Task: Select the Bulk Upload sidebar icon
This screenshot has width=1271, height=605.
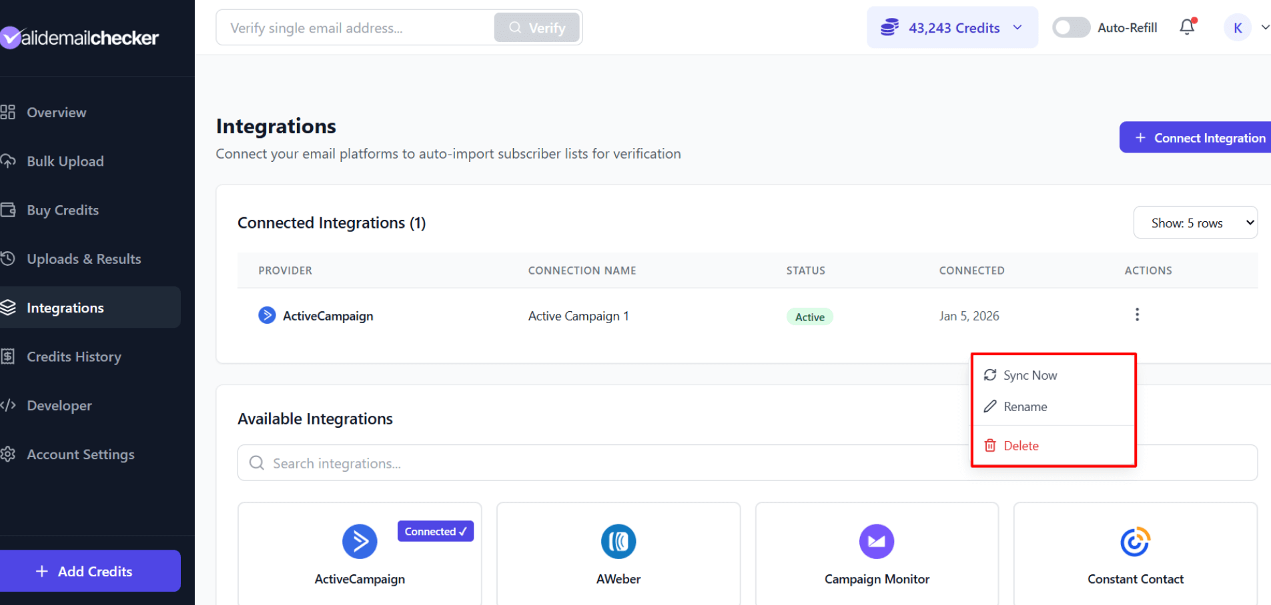Action: pyautogui.click(x=9, y=161)
